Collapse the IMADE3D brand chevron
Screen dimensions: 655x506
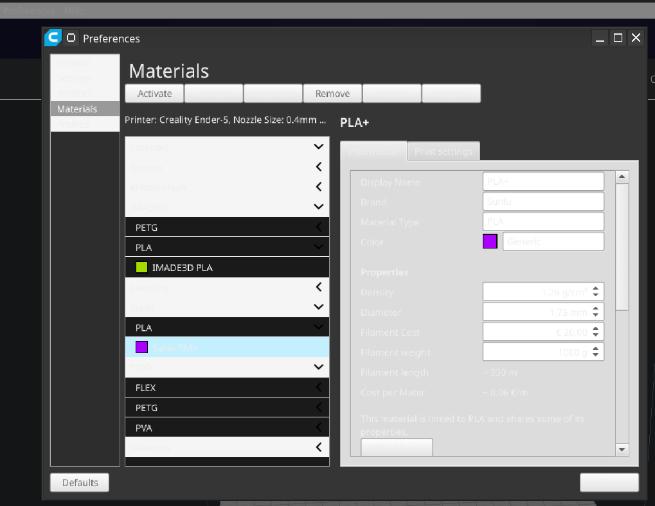point(319,207)
